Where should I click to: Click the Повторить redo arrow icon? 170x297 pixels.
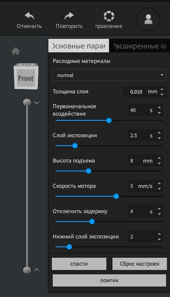69,16
